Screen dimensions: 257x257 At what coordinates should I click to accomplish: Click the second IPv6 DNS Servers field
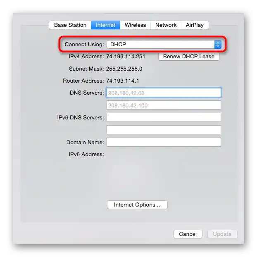tap(164, 130)
